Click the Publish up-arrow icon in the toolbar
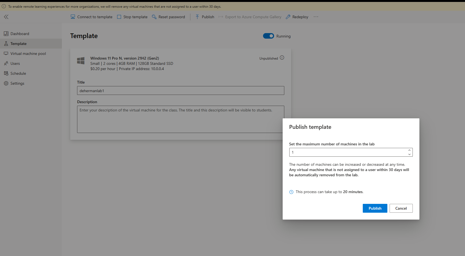The width and height of the screenshot is (465, 256). click(x=197, y=17)
